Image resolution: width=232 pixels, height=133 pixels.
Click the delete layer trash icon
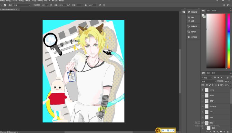pos(228,132)
